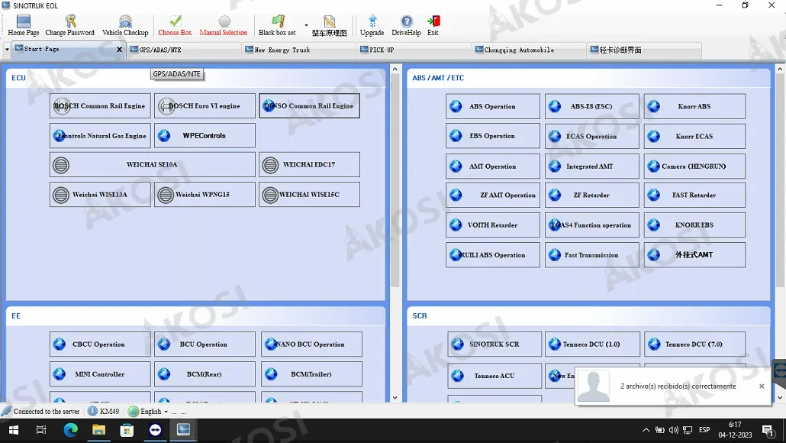Switch to the GPS/ADAS/NTE tab
This screenshot has height=443, width=786.
pos(183,50)
